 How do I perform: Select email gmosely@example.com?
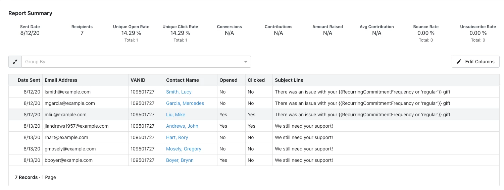coord(70,149)
